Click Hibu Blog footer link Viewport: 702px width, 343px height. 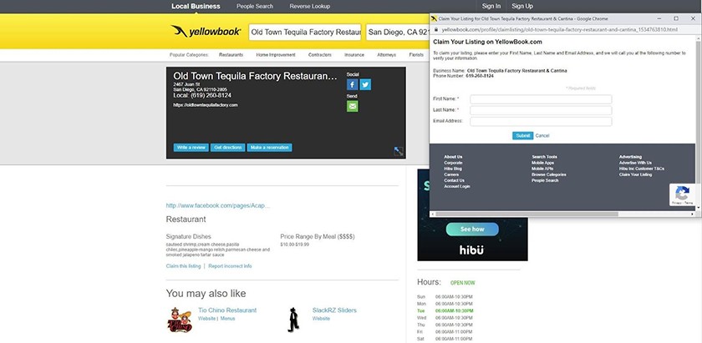pyautogui.click(x=453, y=169)
